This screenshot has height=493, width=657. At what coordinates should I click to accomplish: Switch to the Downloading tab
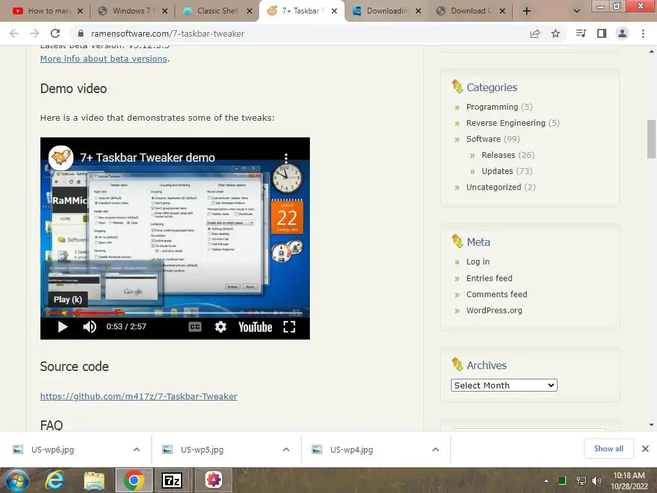point(386,11)
